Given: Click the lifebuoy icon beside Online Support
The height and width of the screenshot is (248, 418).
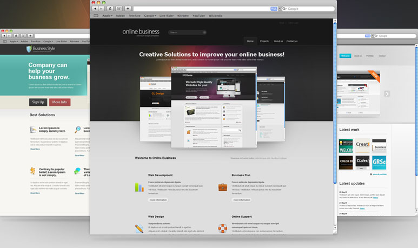Looking at the screenshot, I should click(222, 227).
